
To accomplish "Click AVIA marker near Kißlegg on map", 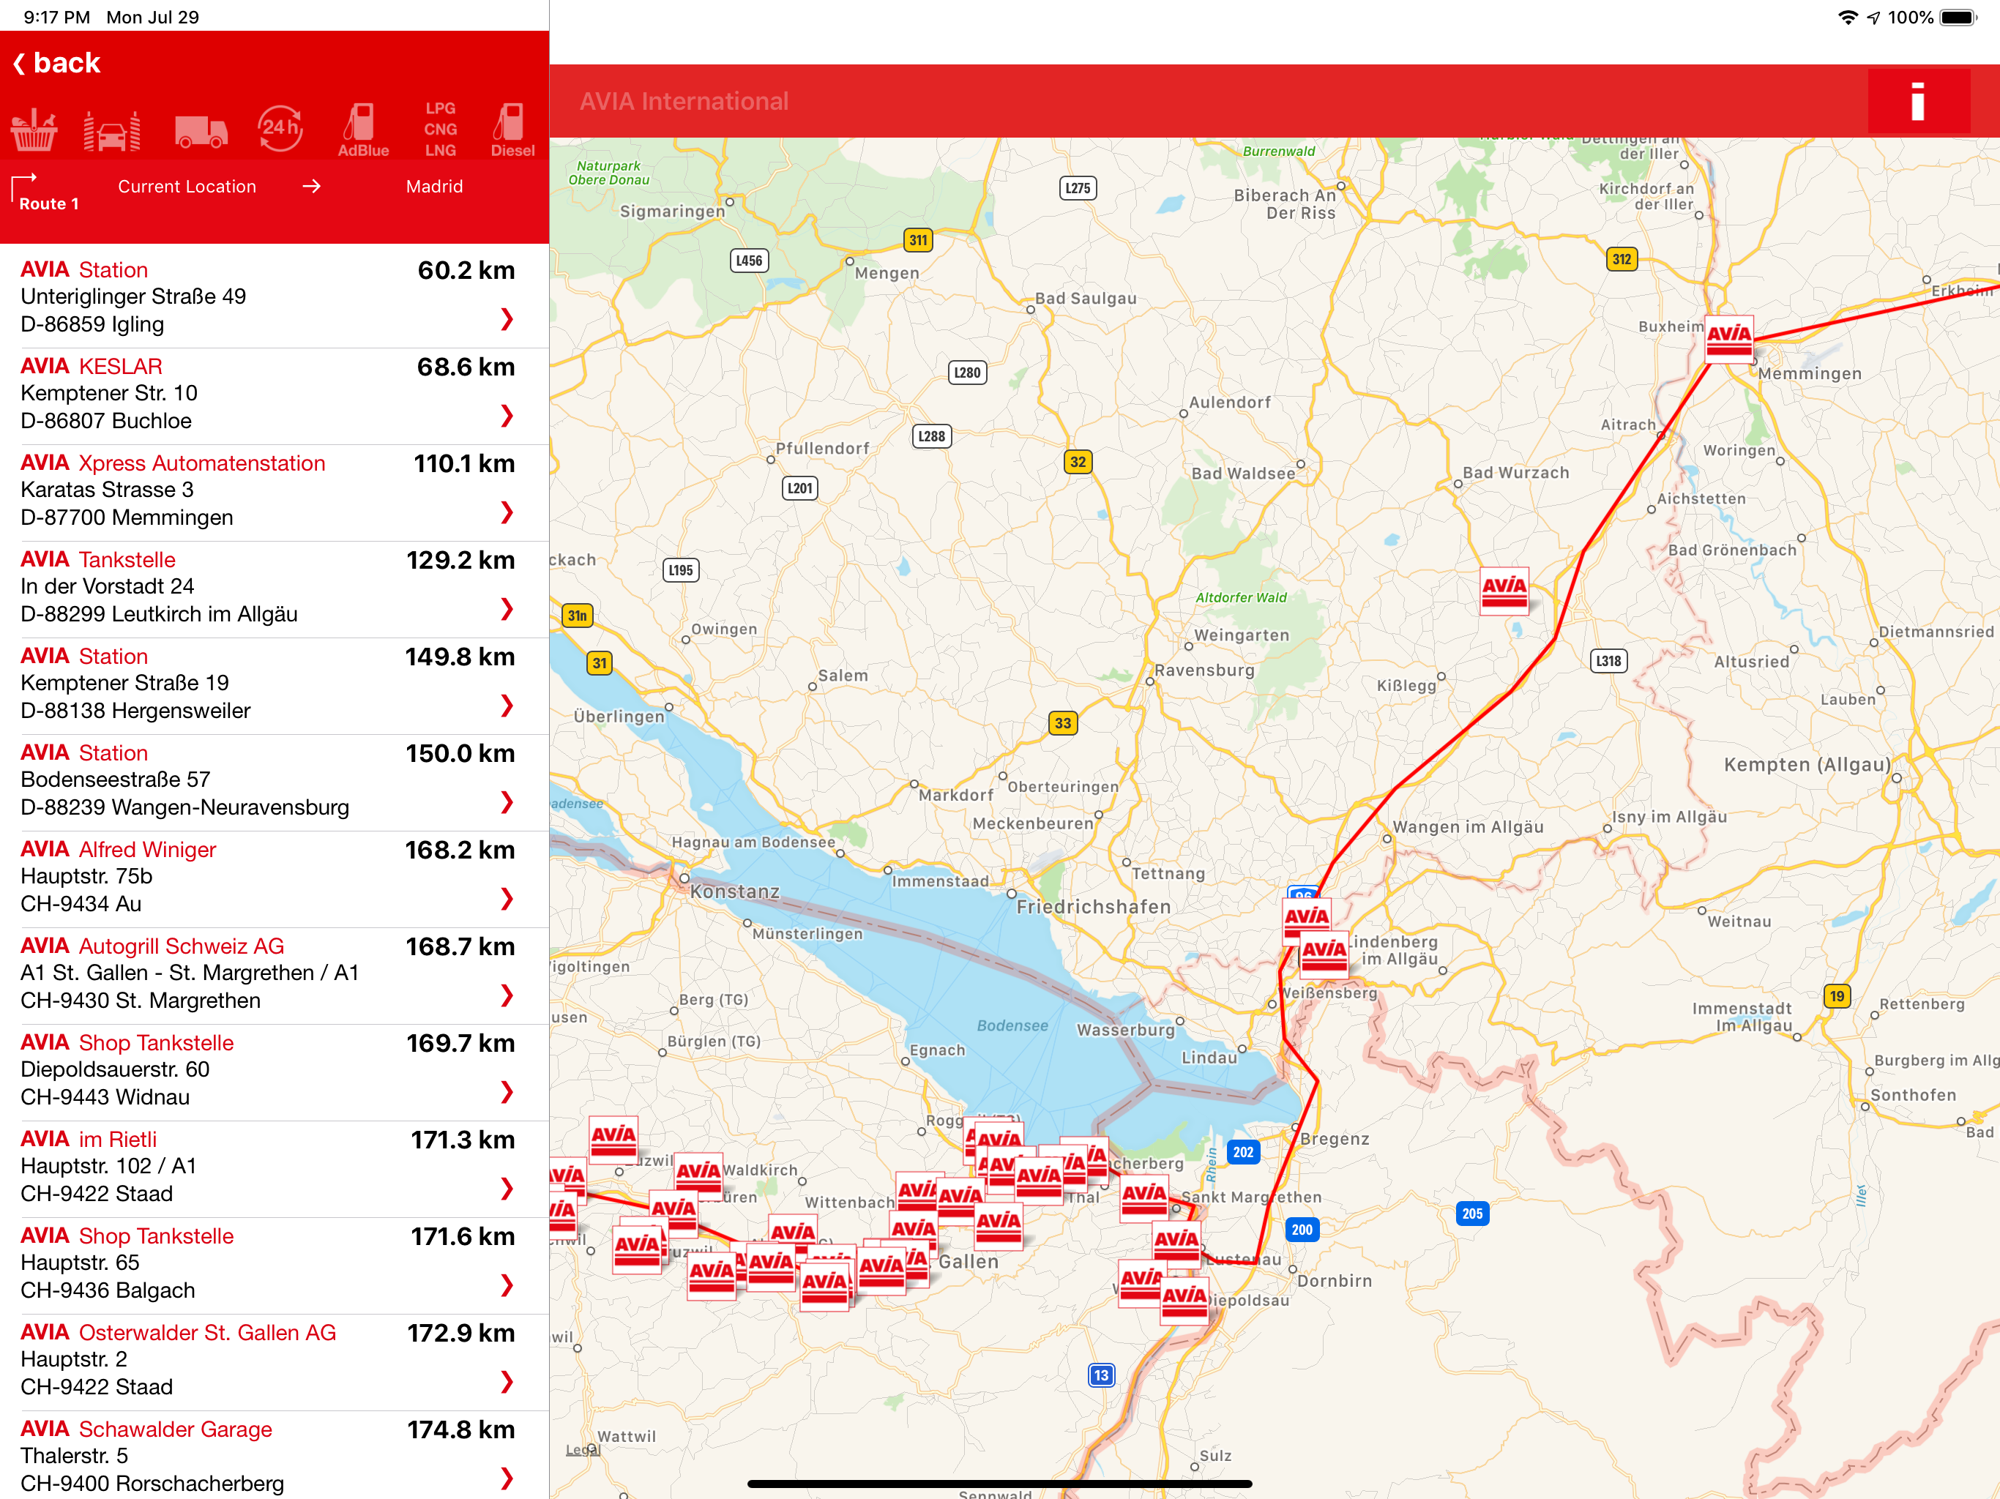I will click(1504, 591).
